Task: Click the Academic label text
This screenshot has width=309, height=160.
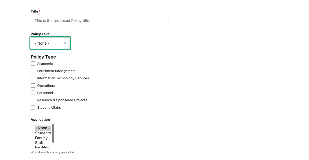Action: pyautogui.click(x=45, y=64)
